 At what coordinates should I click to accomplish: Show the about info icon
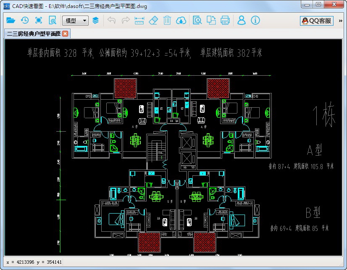[x=255, y=20]
